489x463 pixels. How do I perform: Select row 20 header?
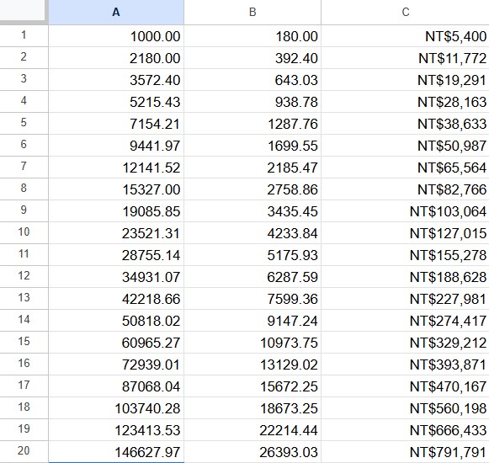click(x=24, y=452)
